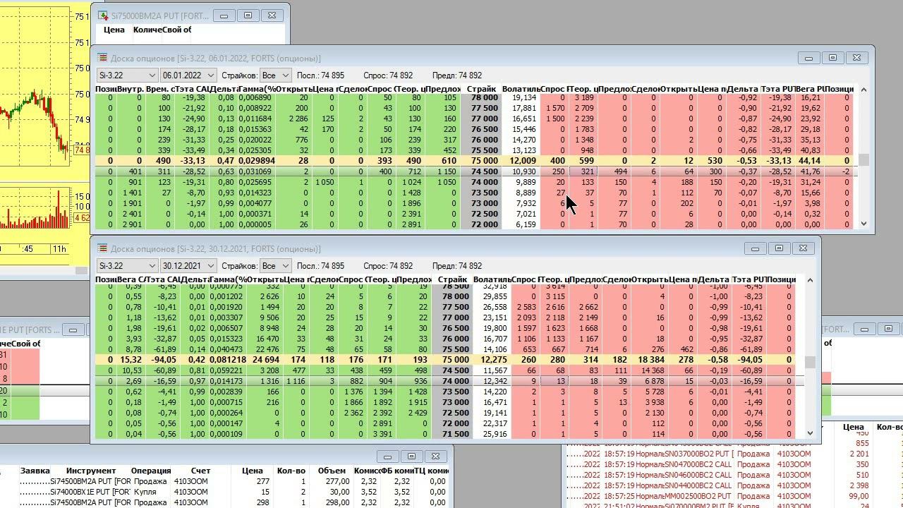Select strike 77 500 in the 30.12.2021 board
Viewport: 903px width, 508px height.
point(453,307)
